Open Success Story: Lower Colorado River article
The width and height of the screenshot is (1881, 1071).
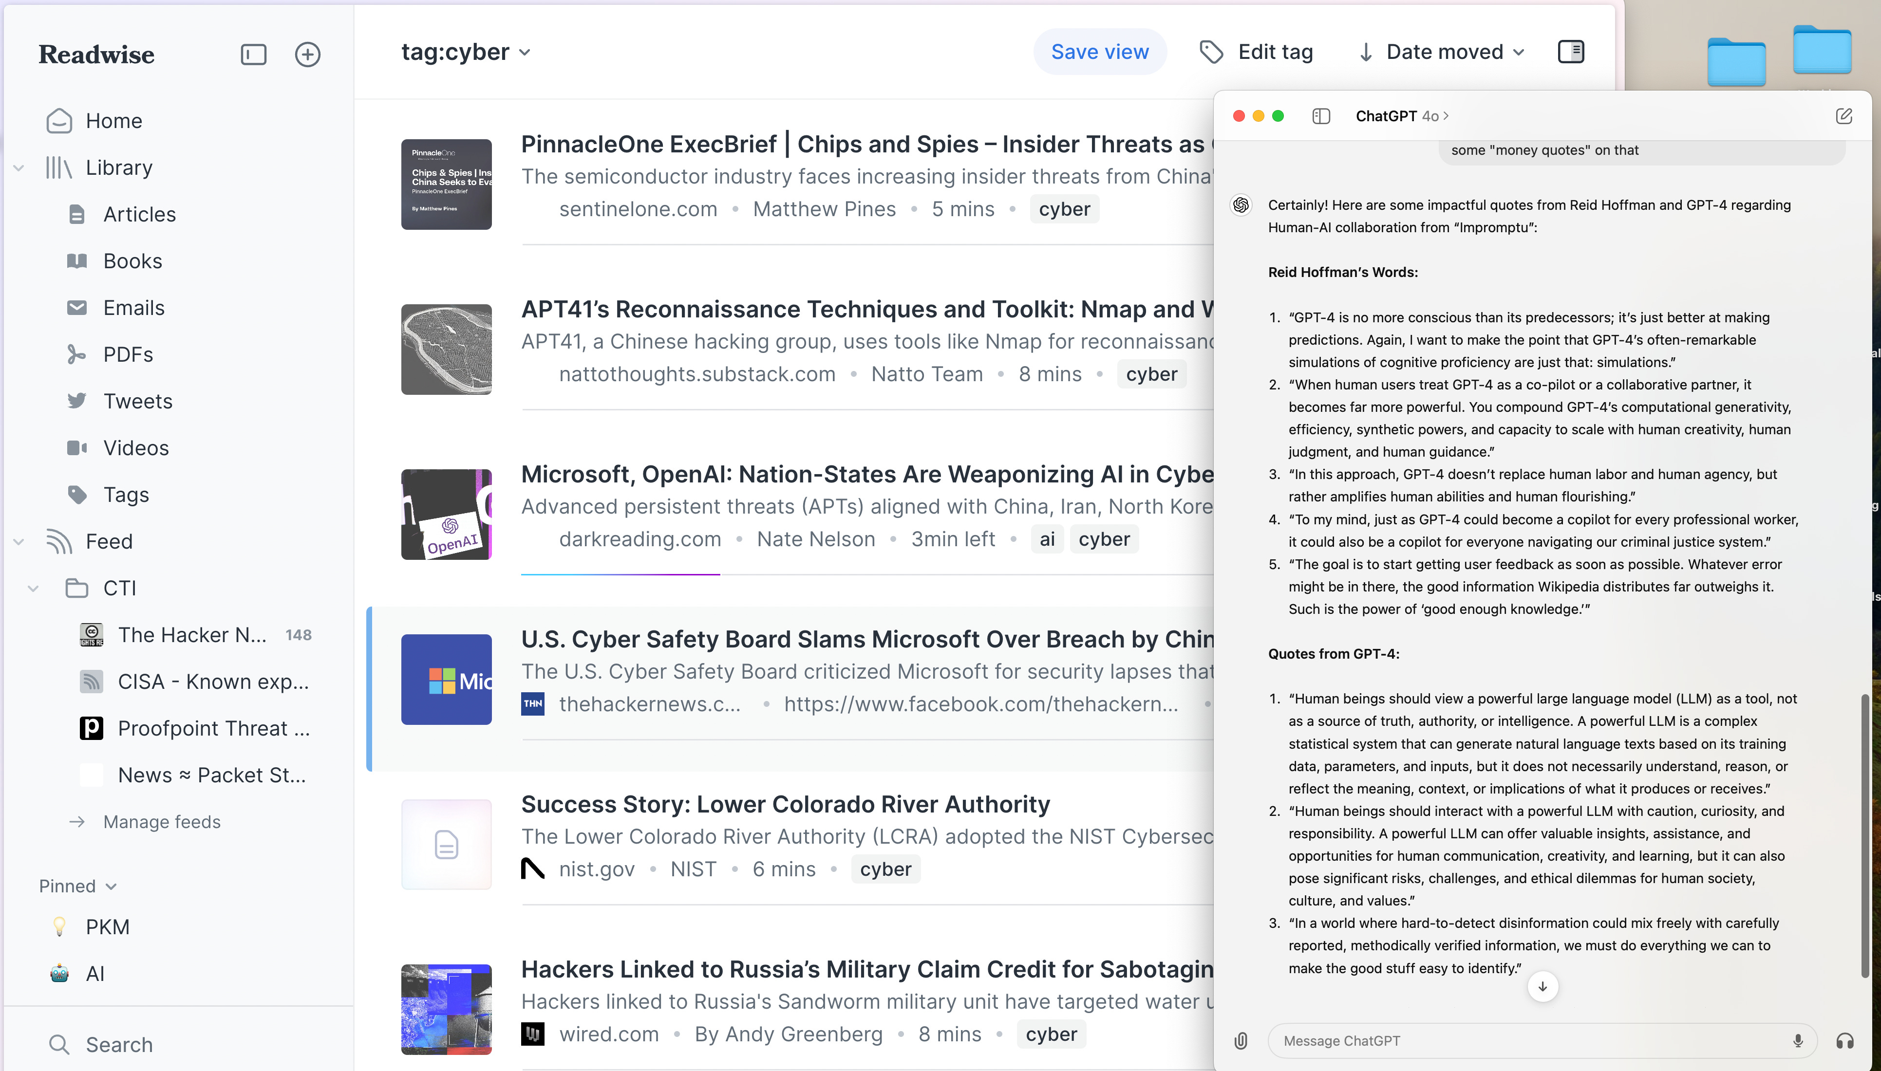[785, 804]
